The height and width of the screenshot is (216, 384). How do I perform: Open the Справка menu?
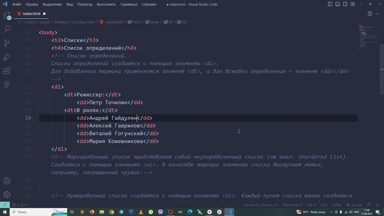coord(149,4)
